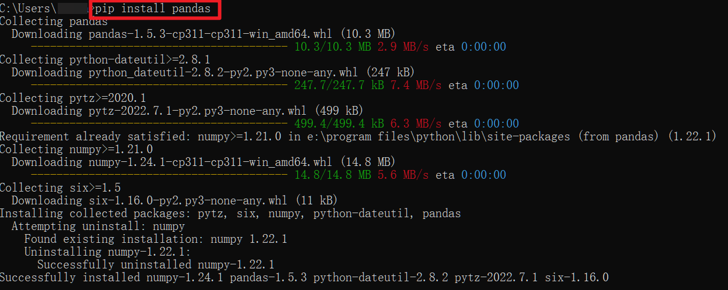Viewport: 728px width, 290px height.
Task: Click the 14.8/14.8 MB progress text
Action: (x=333, y=175)
